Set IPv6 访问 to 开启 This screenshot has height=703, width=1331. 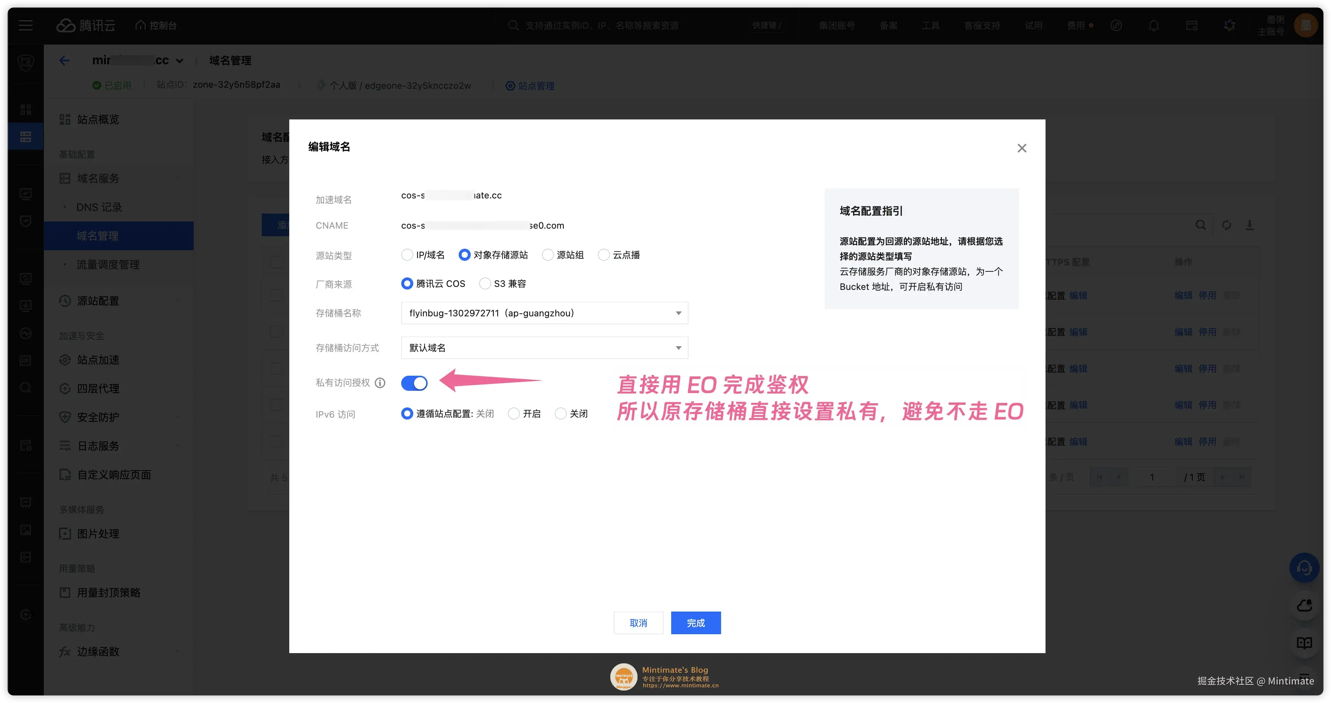[x=513, y=413]
